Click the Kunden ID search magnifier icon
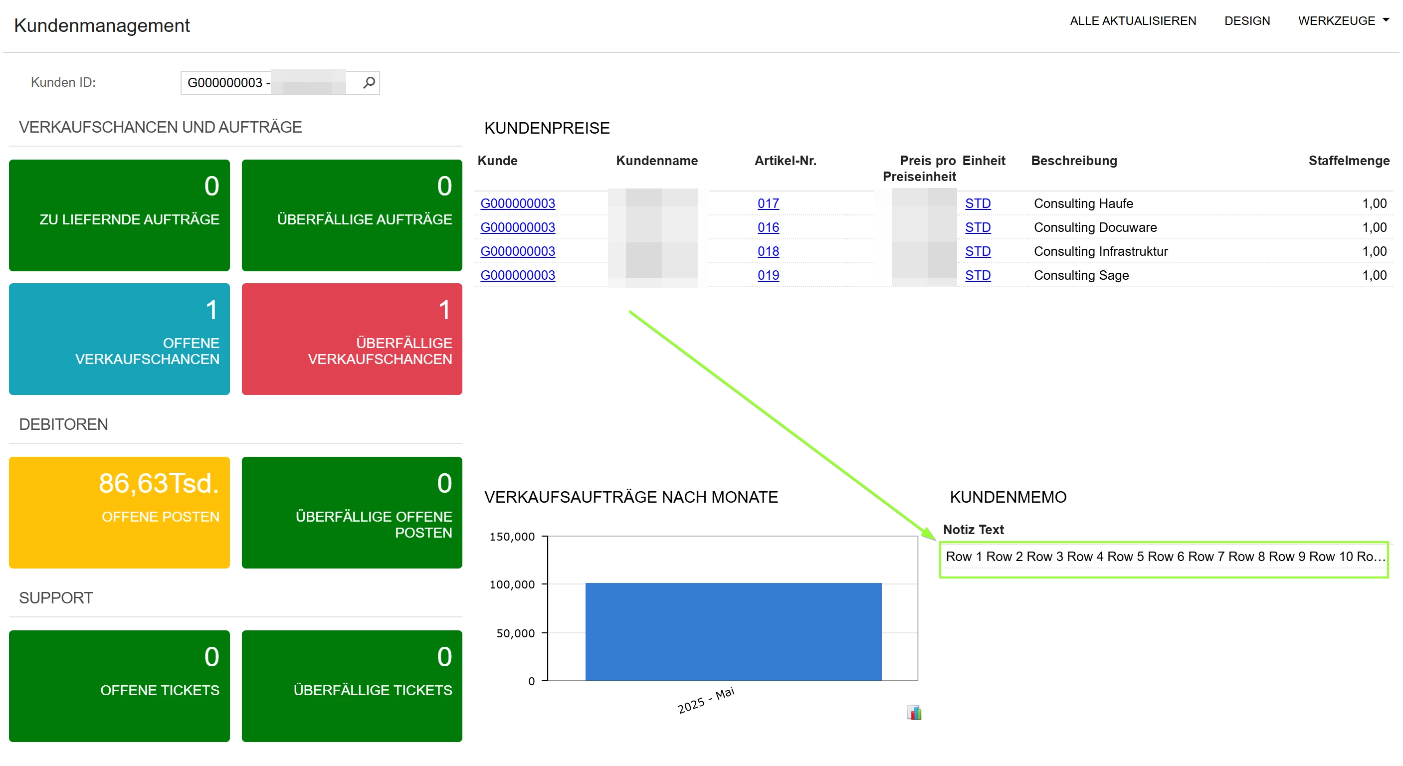The height and width of the screenshot is (766, 1403). pos(369,83)
